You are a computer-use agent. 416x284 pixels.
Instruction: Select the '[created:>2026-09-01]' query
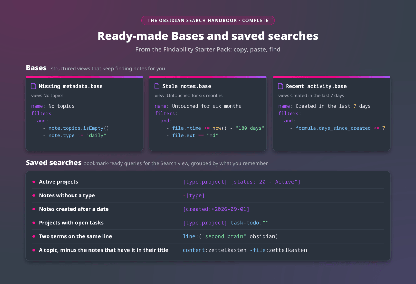pos(216,209)
